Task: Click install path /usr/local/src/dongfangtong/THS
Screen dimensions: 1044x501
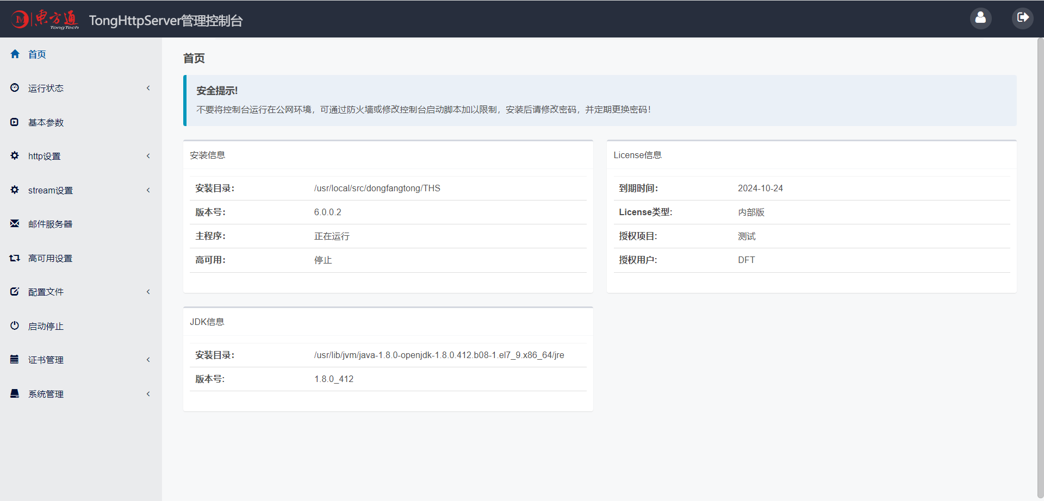Action: click(x=377, y=188)
